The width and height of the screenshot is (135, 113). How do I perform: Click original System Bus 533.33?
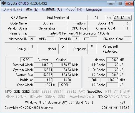pos(62,75)
